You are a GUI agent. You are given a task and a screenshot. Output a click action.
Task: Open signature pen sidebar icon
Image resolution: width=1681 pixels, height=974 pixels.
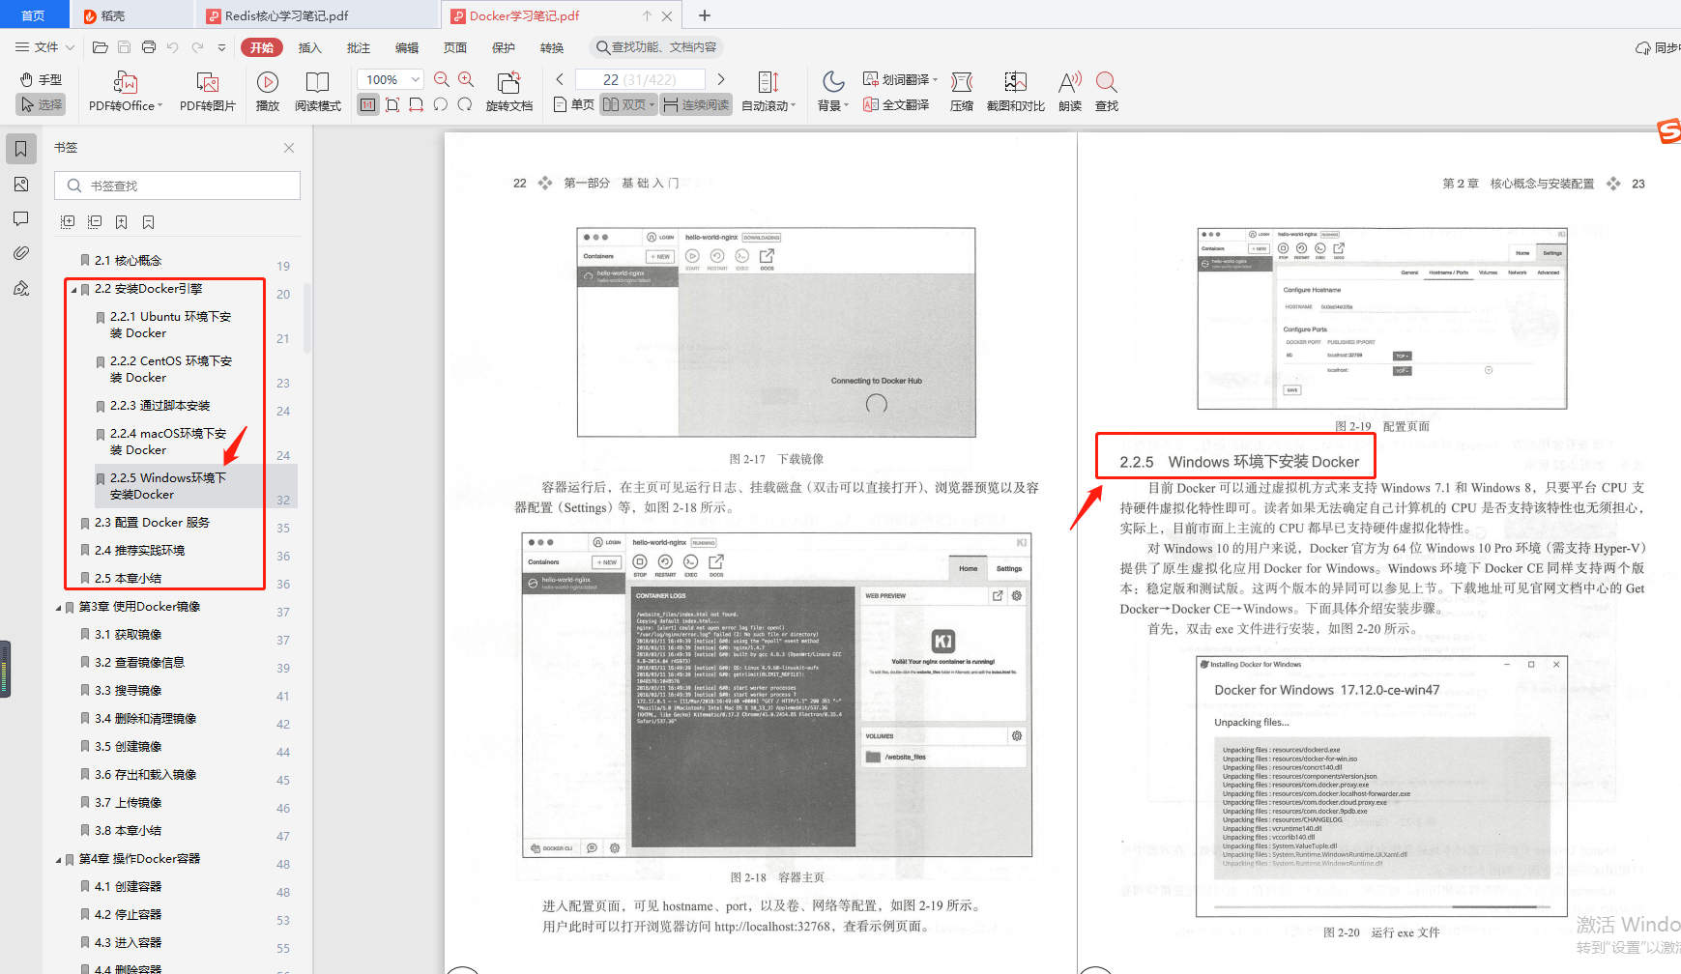pos(20,288)
